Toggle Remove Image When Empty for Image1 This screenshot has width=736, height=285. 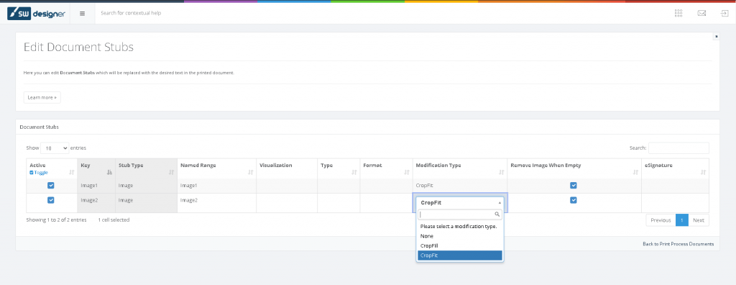click(574, 185)
